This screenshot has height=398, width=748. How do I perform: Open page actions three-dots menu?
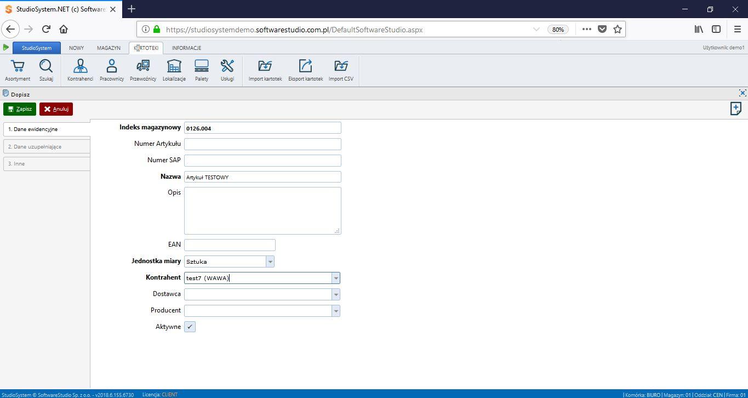point(586,29)
